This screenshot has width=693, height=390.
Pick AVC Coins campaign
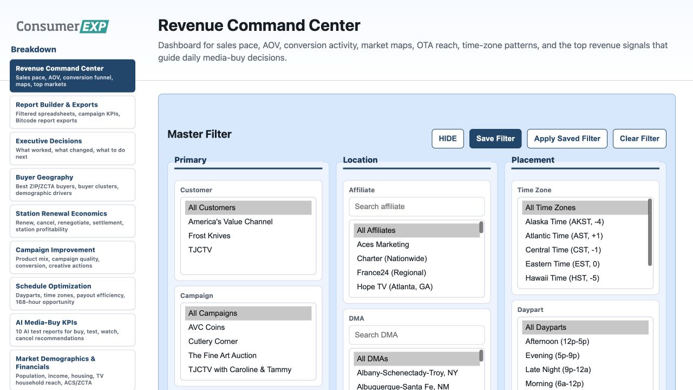point(249,327)
